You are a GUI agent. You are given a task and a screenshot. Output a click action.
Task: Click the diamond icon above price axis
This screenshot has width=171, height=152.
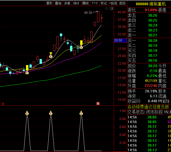pyautogui.click(x=106, y=9)
